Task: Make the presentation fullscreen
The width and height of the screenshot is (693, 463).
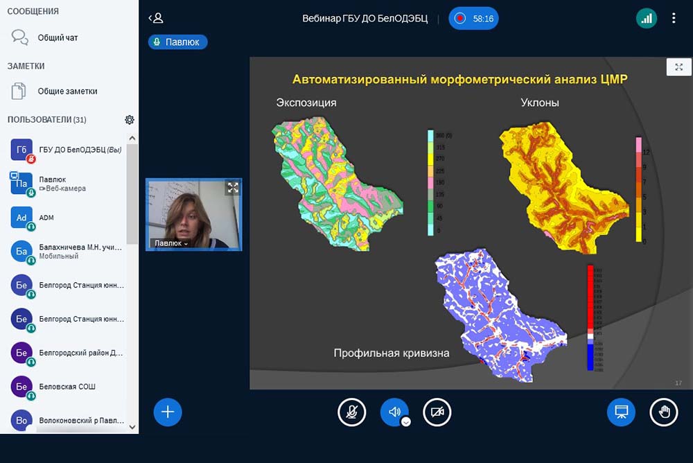Action: click(679, 67)
